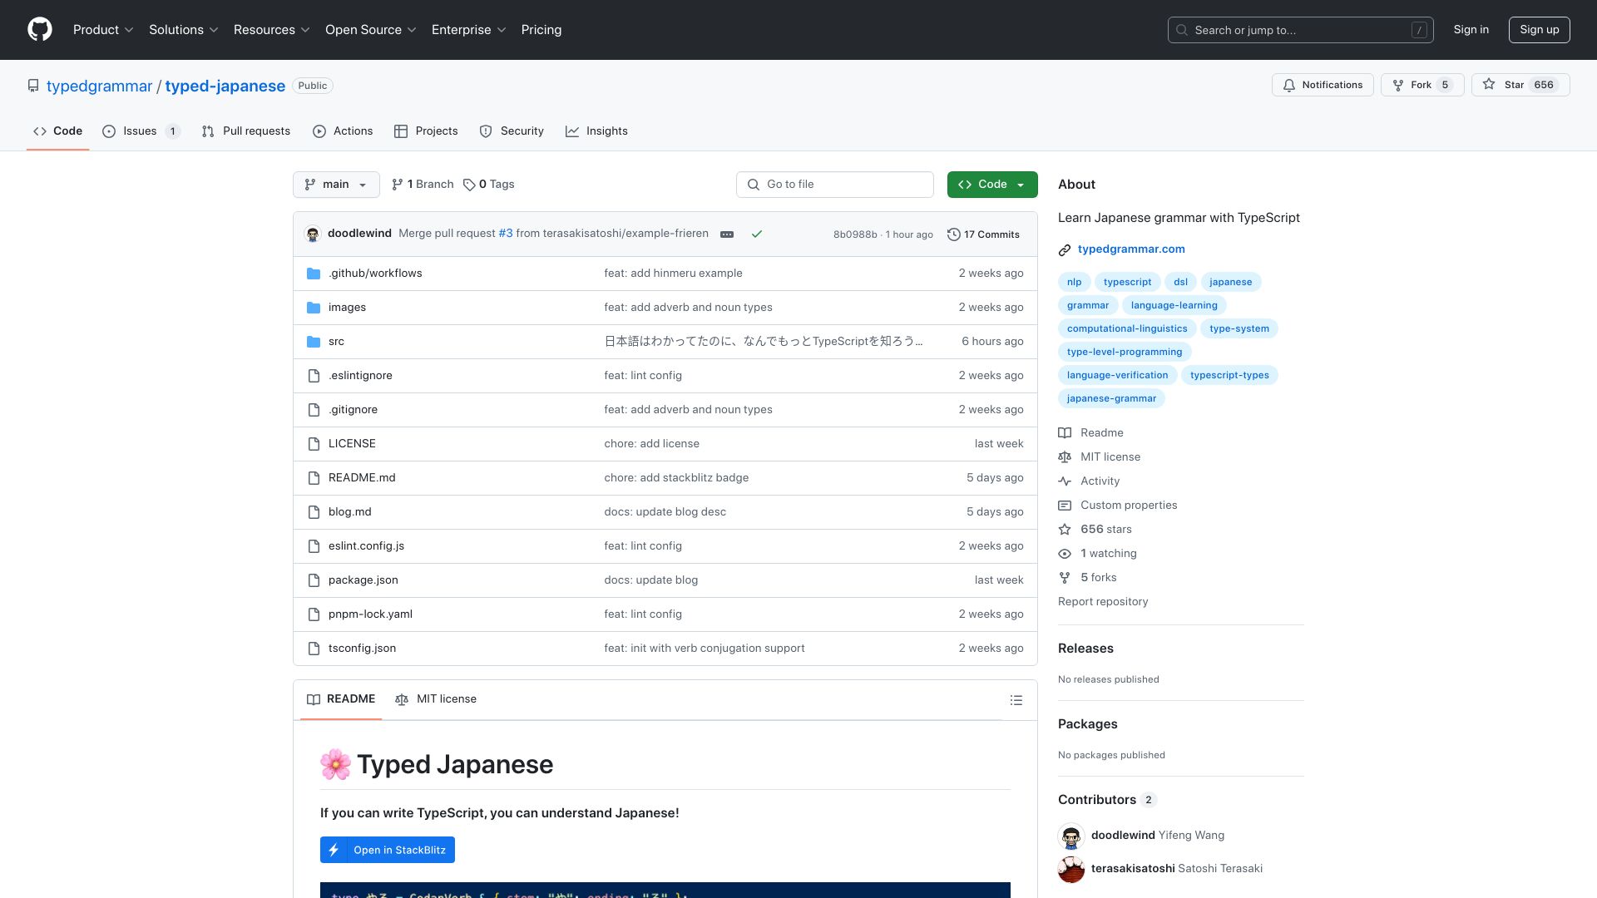Click the Open in StackBlitz badge
1597x898 pixels.
[x=388, y=850]
